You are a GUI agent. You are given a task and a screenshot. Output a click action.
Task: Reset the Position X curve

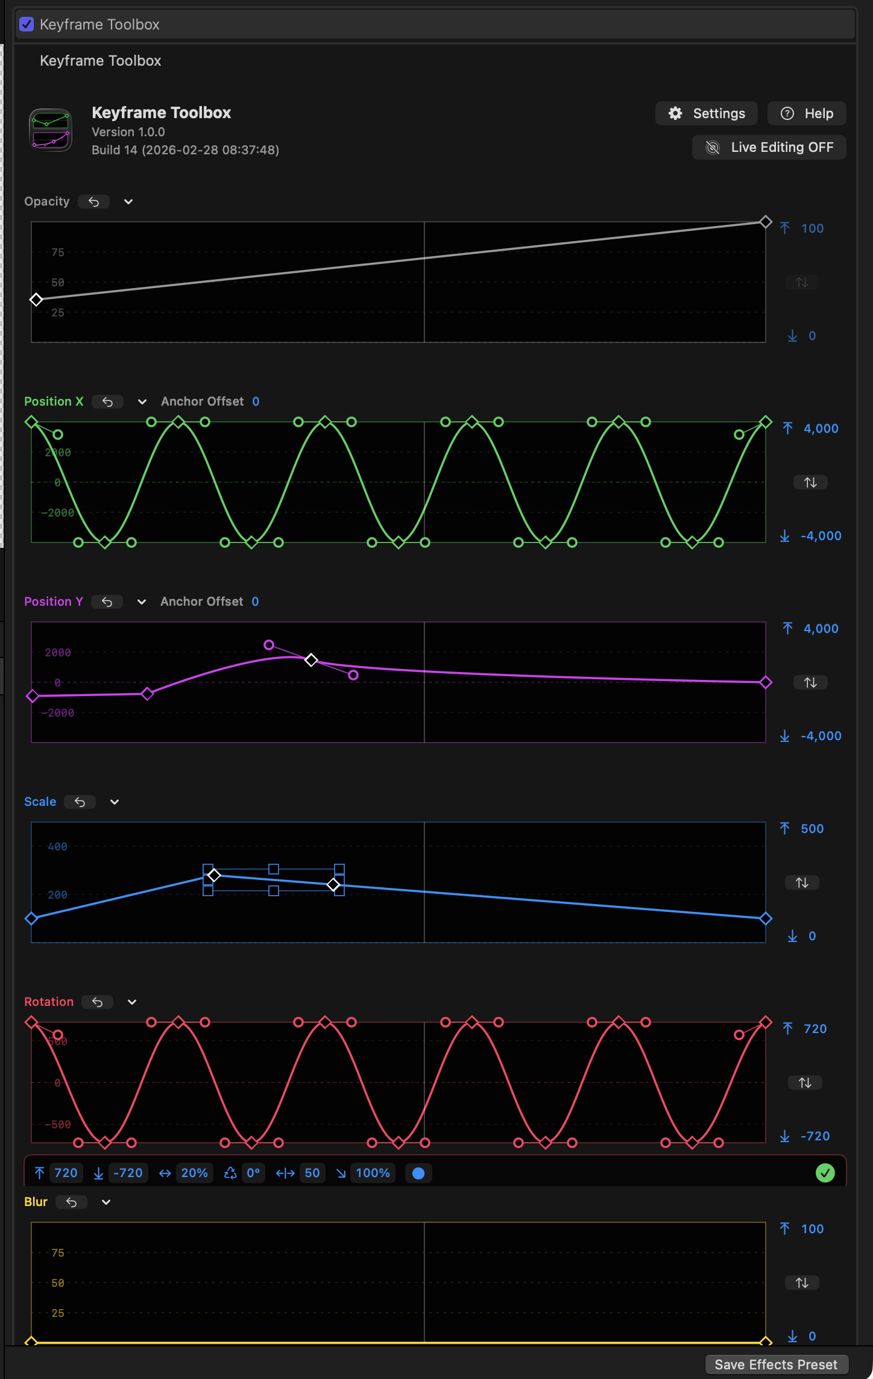click(107, 402)
